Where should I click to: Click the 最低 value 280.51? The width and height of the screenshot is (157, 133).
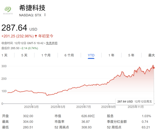coord(28,127)
